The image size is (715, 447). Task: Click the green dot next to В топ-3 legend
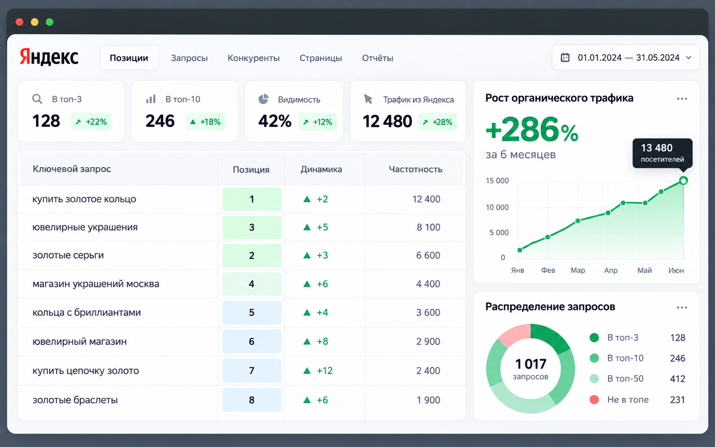(594, 338)
